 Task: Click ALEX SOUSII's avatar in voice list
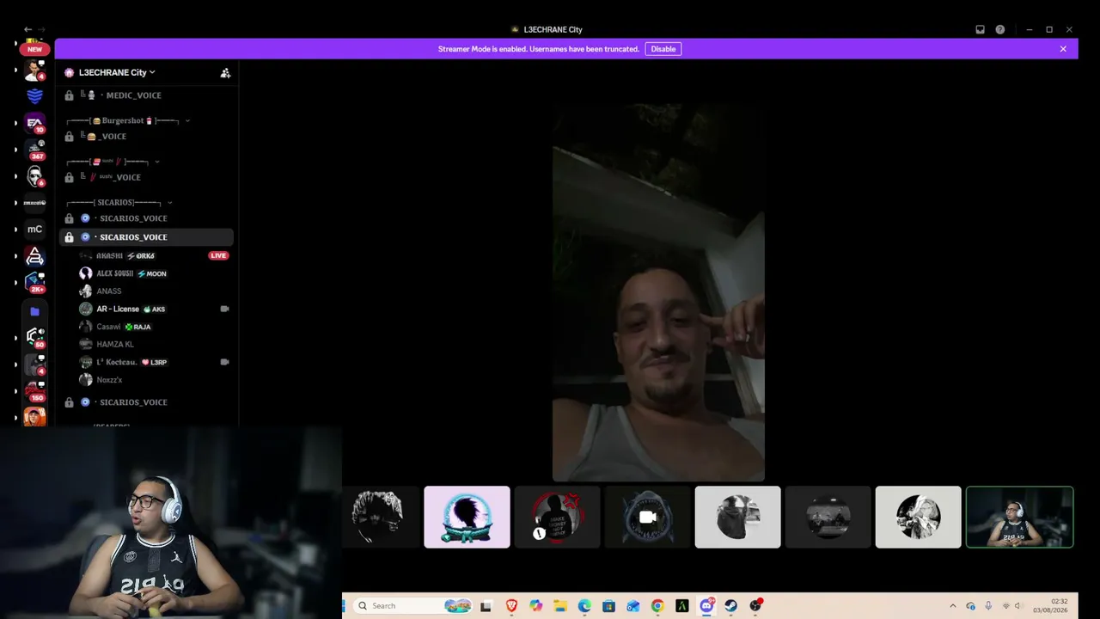86,273
